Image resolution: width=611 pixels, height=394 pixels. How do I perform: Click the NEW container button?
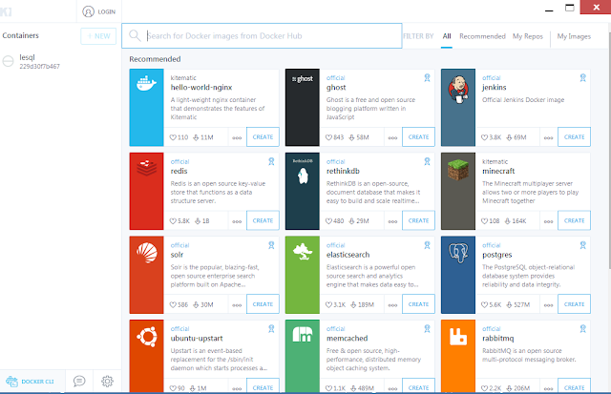click(98, 36)
